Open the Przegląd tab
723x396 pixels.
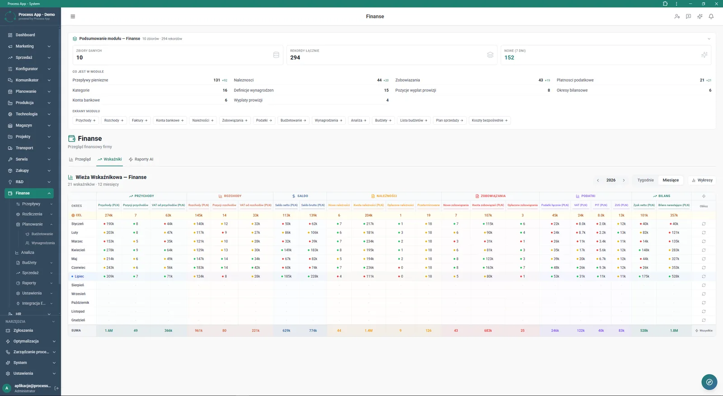tap(80, 159)
